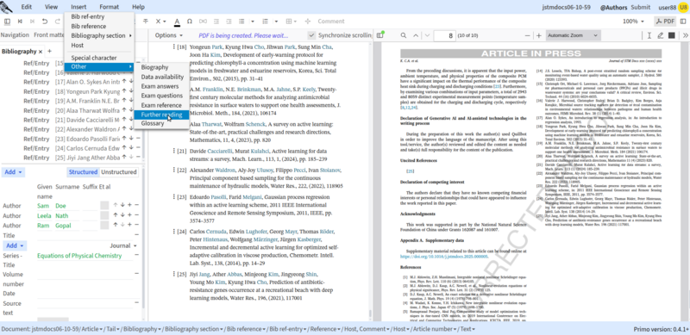Open the Format menu

(x=109, y=7)
